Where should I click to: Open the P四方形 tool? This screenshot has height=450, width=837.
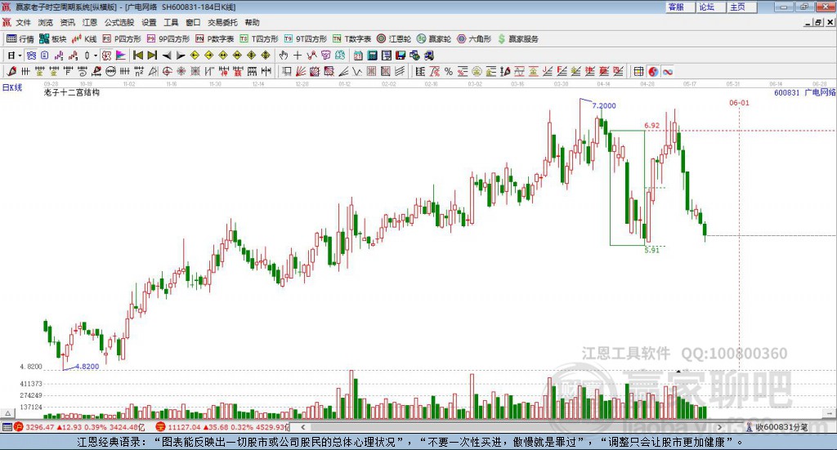tap(121, 39)
